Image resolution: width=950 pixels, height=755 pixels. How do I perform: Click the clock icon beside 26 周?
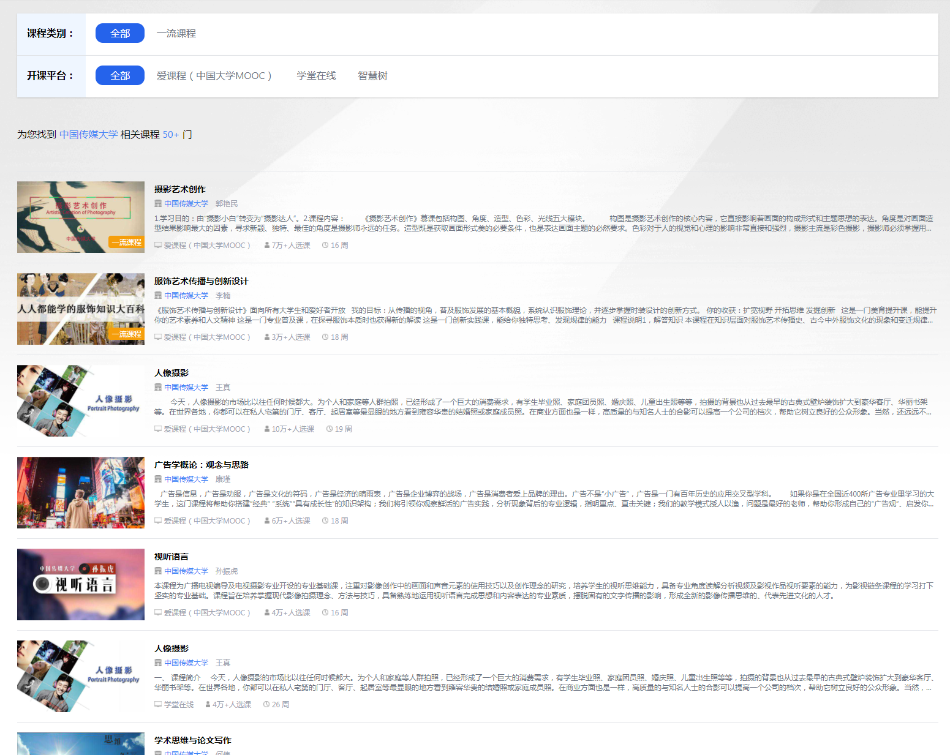tap(266, 705)
